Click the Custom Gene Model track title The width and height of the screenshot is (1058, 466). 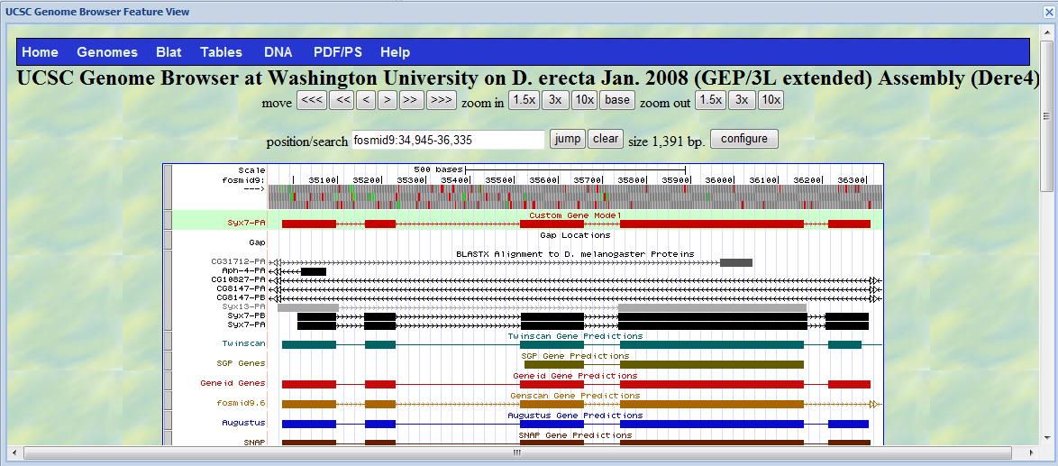576,215
